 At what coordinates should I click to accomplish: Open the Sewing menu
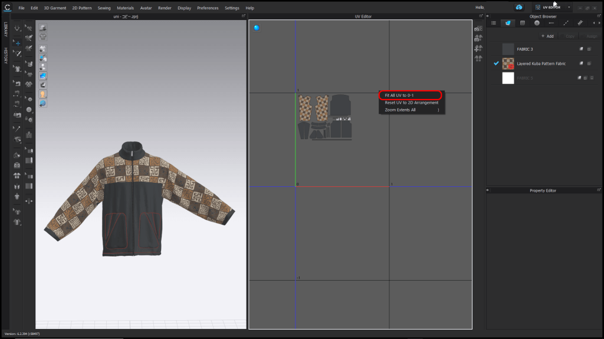coord(104,8)
